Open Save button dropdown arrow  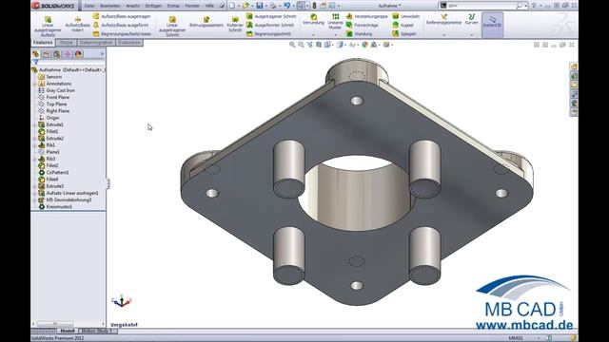266,6
